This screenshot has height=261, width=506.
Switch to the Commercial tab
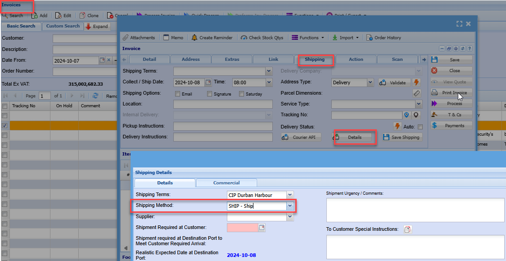point(226,183)
